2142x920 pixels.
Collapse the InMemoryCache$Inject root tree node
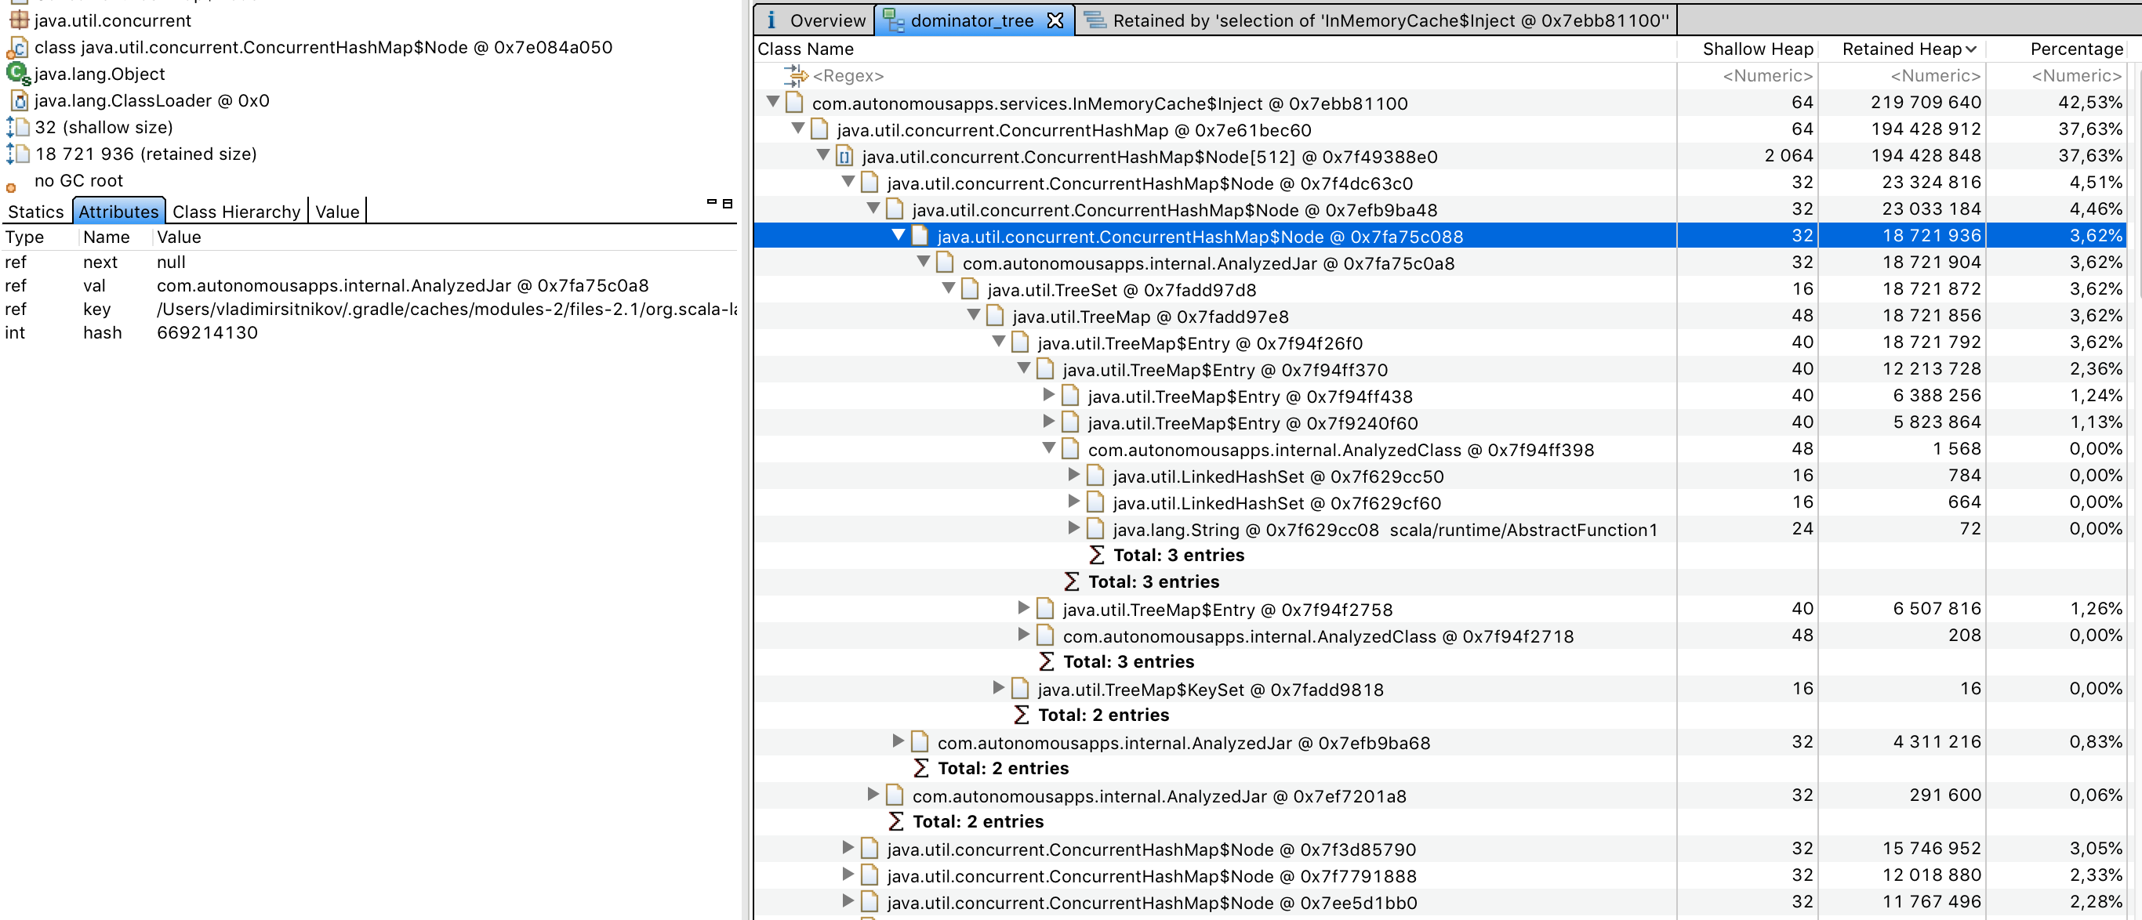pos(772,101)
